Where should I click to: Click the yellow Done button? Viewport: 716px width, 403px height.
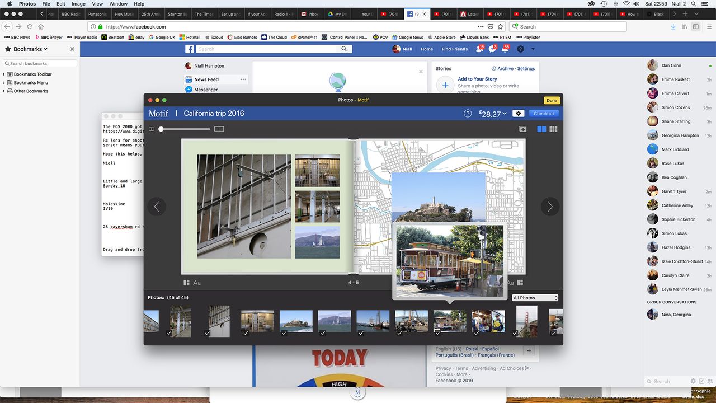click(552, 100)
